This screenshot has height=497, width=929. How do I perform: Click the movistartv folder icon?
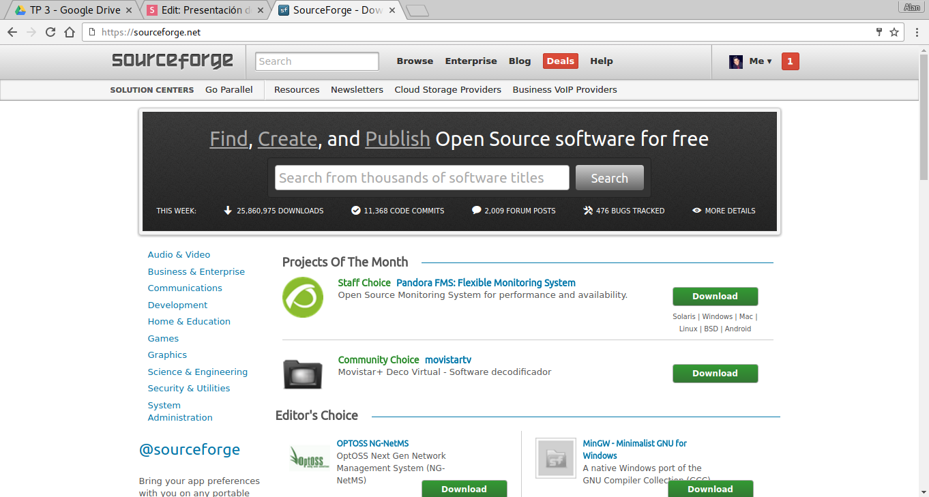point(303,374)
